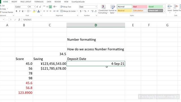This screenshot has height=102, width=181.
Task: Expand the Font Color dropdown arrow
Action: pos(41,11)
